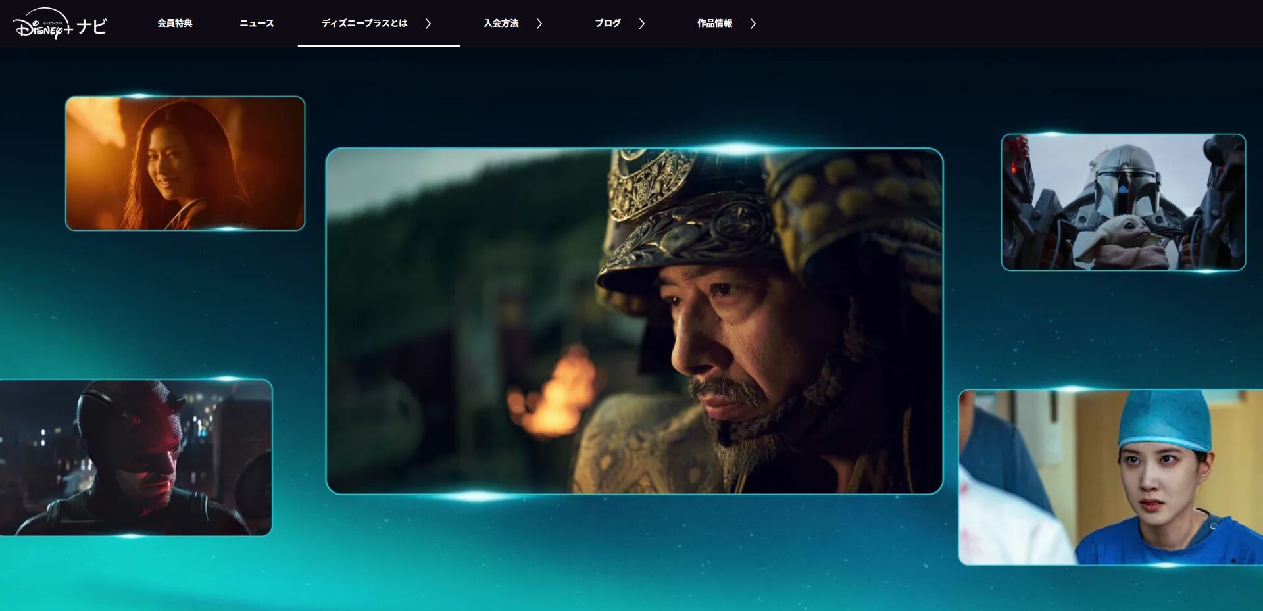Viewport: 1263px width, 611px height.
Task: Expand the chevron beside 作品情報
Action: 753,24
